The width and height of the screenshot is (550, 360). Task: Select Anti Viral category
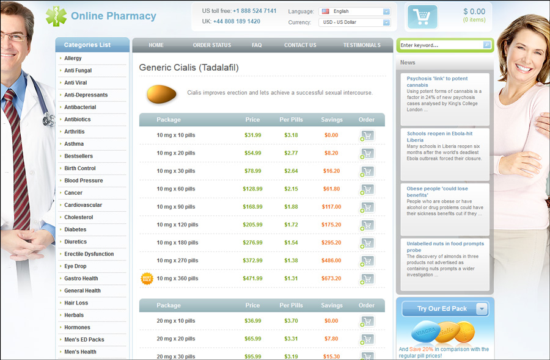click(75, 82)
